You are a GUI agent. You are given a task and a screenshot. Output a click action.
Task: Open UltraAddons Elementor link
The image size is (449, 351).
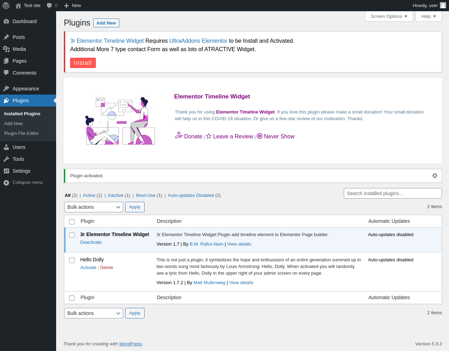[x=198, y=41]
